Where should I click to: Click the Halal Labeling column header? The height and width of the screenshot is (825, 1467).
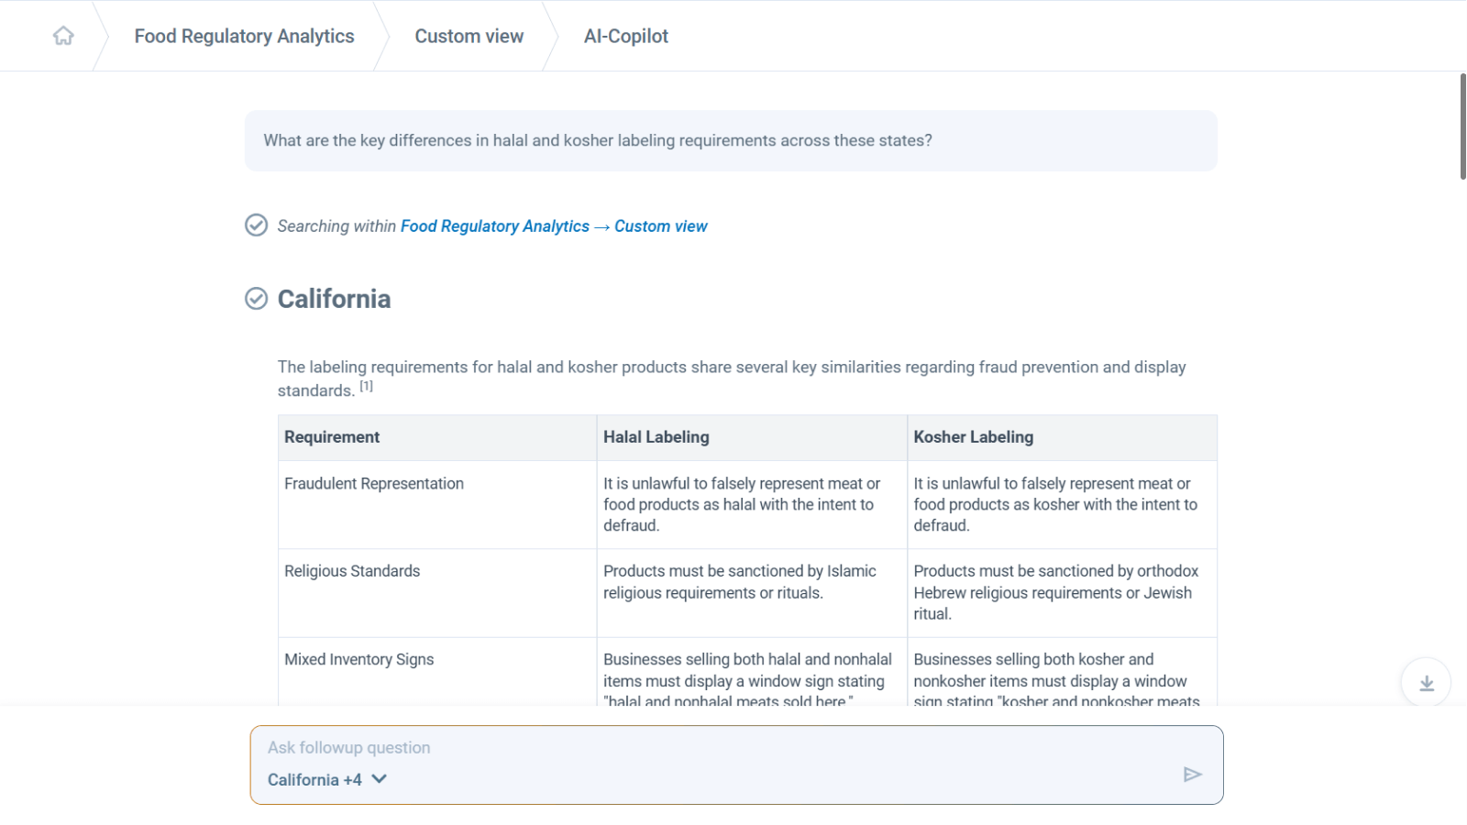click(656, 437)
